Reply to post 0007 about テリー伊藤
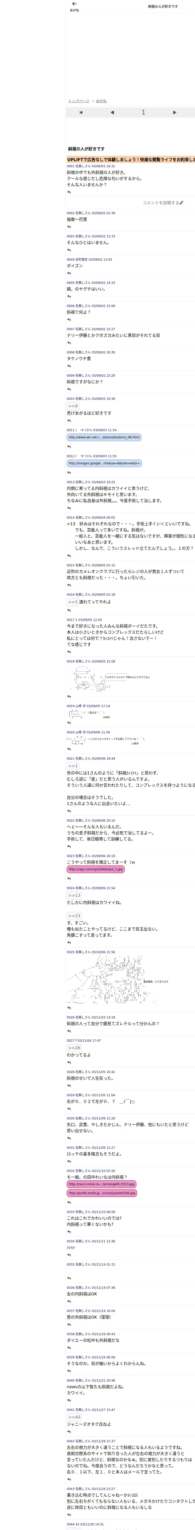 pyautogui.click(x=69, y=343)
